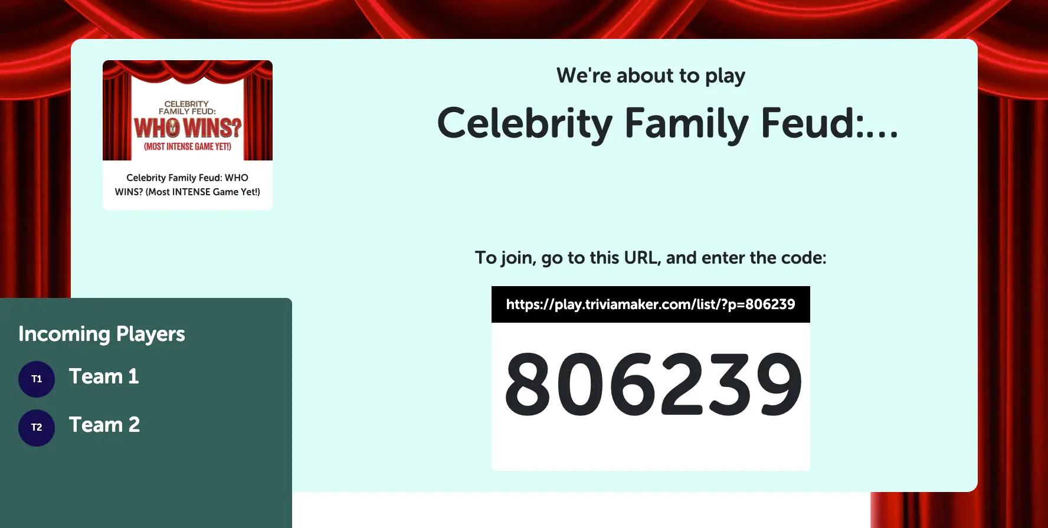Click the "Incoming Players" heading
Screen dimensions: 1048x528
tap(101, 334)
